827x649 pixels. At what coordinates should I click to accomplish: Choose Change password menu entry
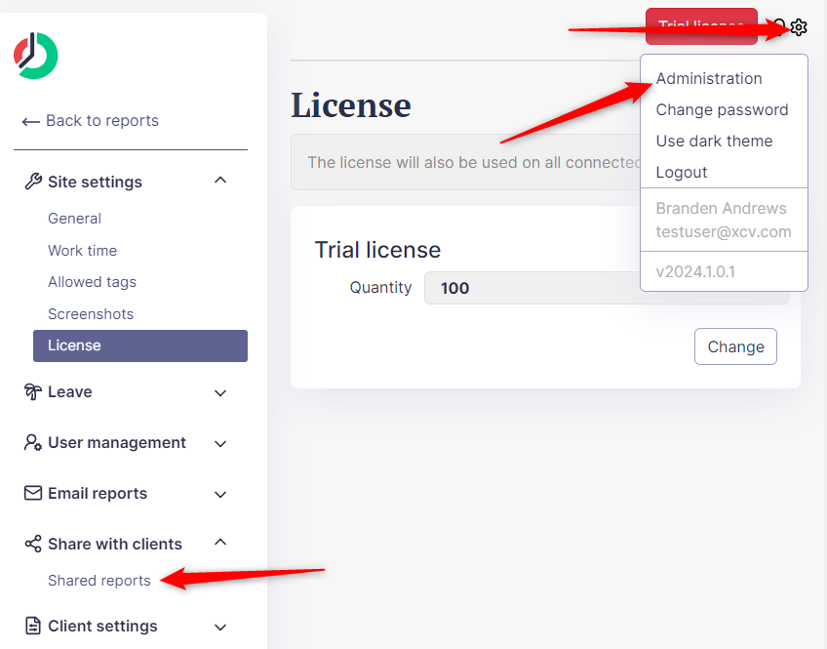point(722,110)
